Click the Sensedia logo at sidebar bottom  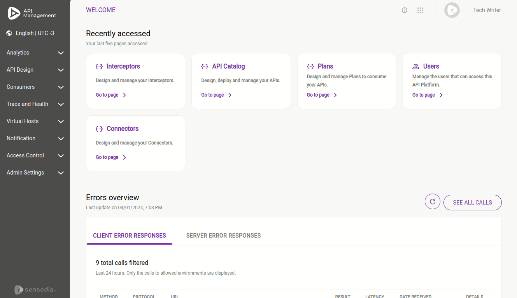[x=35, y=290]
